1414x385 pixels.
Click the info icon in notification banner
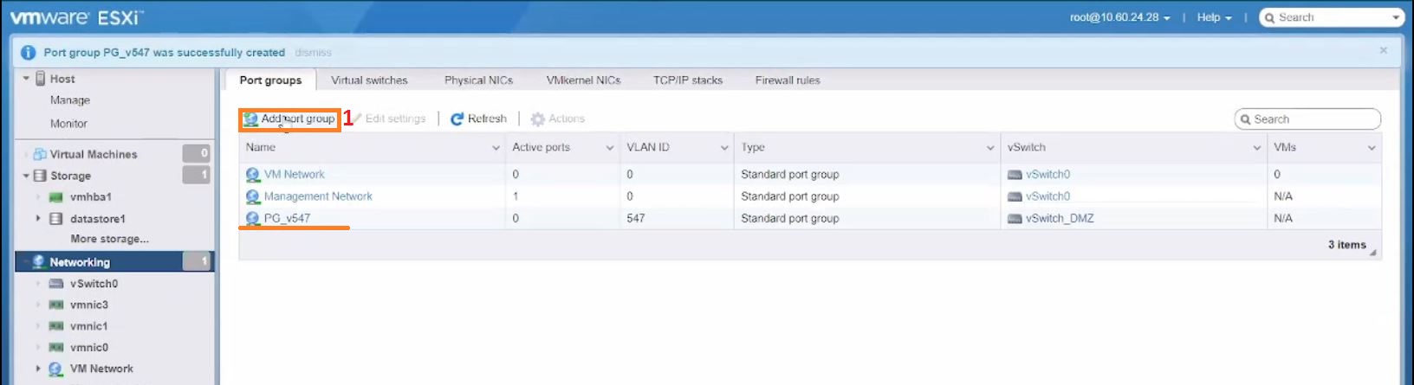point(28,53)
